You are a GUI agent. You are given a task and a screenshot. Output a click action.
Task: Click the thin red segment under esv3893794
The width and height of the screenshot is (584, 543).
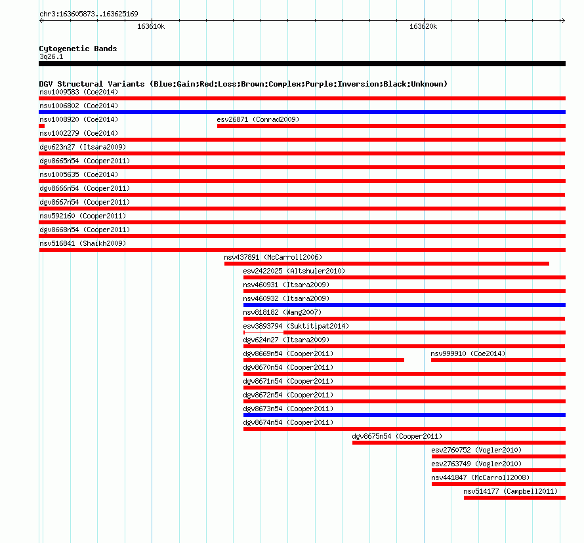pos(263,332)
